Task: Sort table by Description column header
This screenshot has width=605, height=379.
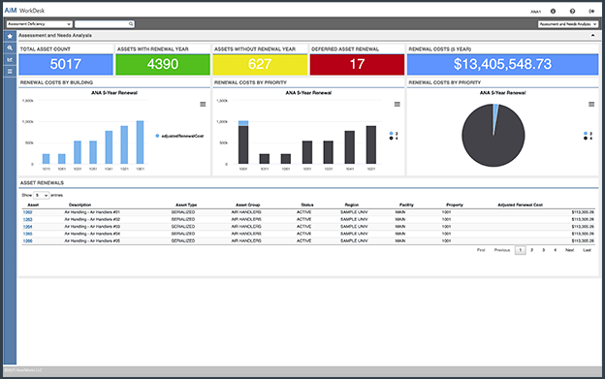Action: (80, 205)
